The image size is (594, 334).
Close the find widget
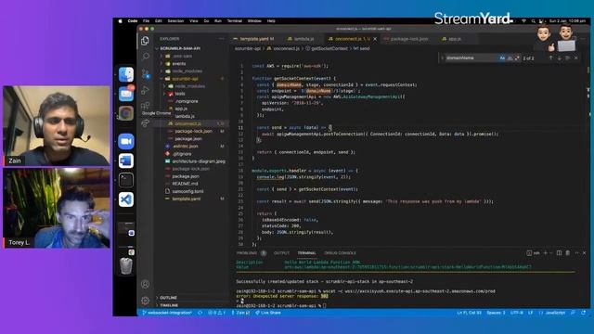[x=575, y=58]
